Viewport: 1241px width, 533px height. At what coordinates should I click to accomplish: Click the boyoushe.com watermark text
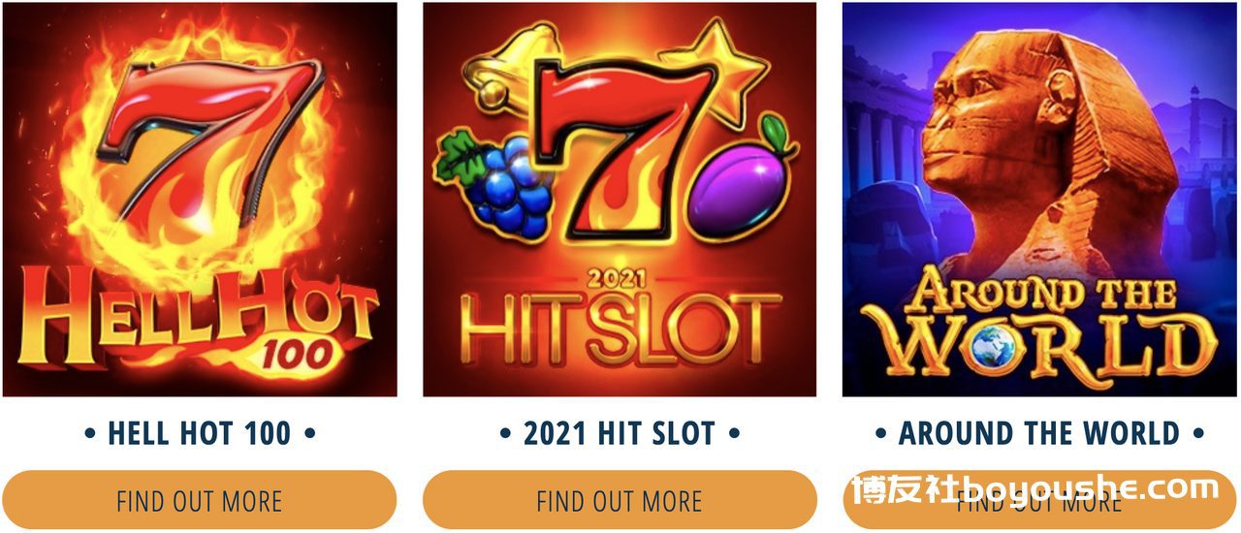(1035, 488)
